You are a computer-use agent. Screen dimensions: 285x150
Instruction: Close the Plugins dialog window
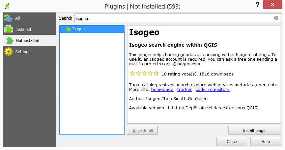point(272,5)
